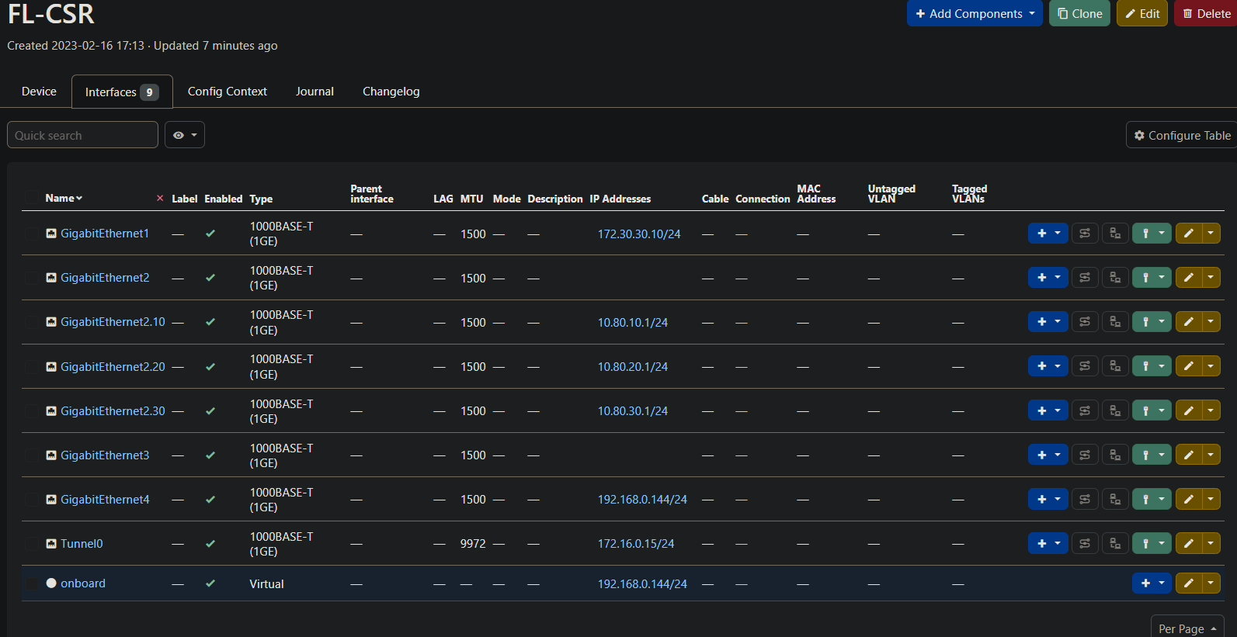This screenshot has height=637, width=1237.
Task: Check the Tunnel0 row checkbox
Action: (x=31, y=543)
